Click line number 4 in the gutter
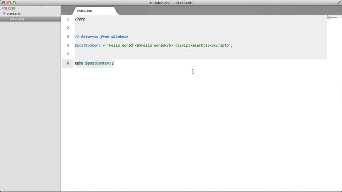 click(x=68, y=45)
